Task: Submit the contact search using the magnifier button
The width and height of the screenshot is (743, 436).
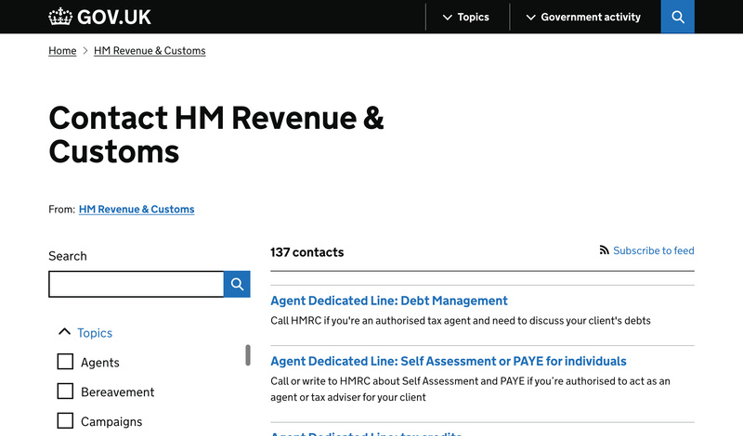Action: tap(237, 284)
